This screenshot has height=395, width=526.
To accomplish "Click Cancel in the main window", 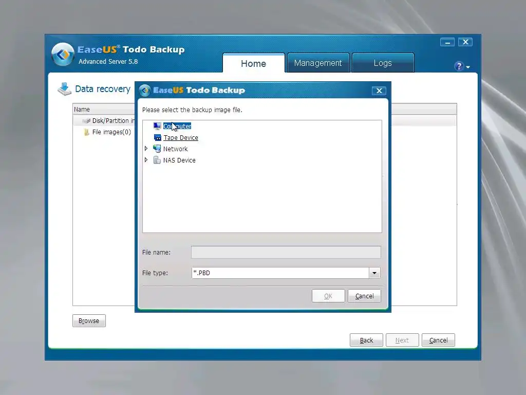I will click(x=439, y=340).
